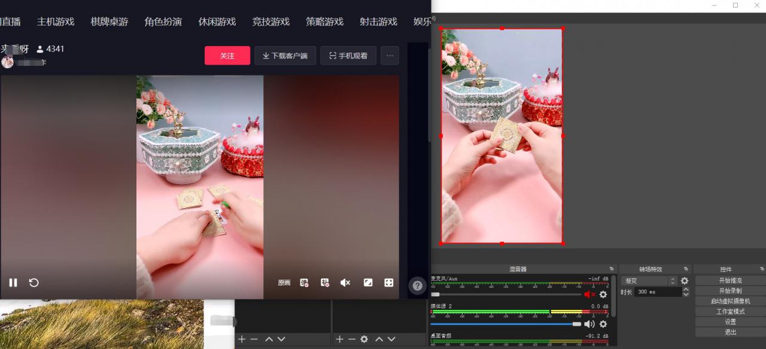Screen dimensions: 766x349
Task: Unmute the 麦克风/Aux red speaker icon
Action: (589, 295)
